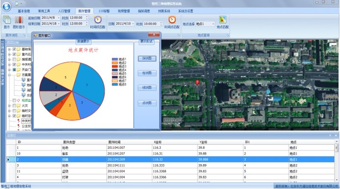Switch to the 视频管理 ribbon tab

(124, 11)
